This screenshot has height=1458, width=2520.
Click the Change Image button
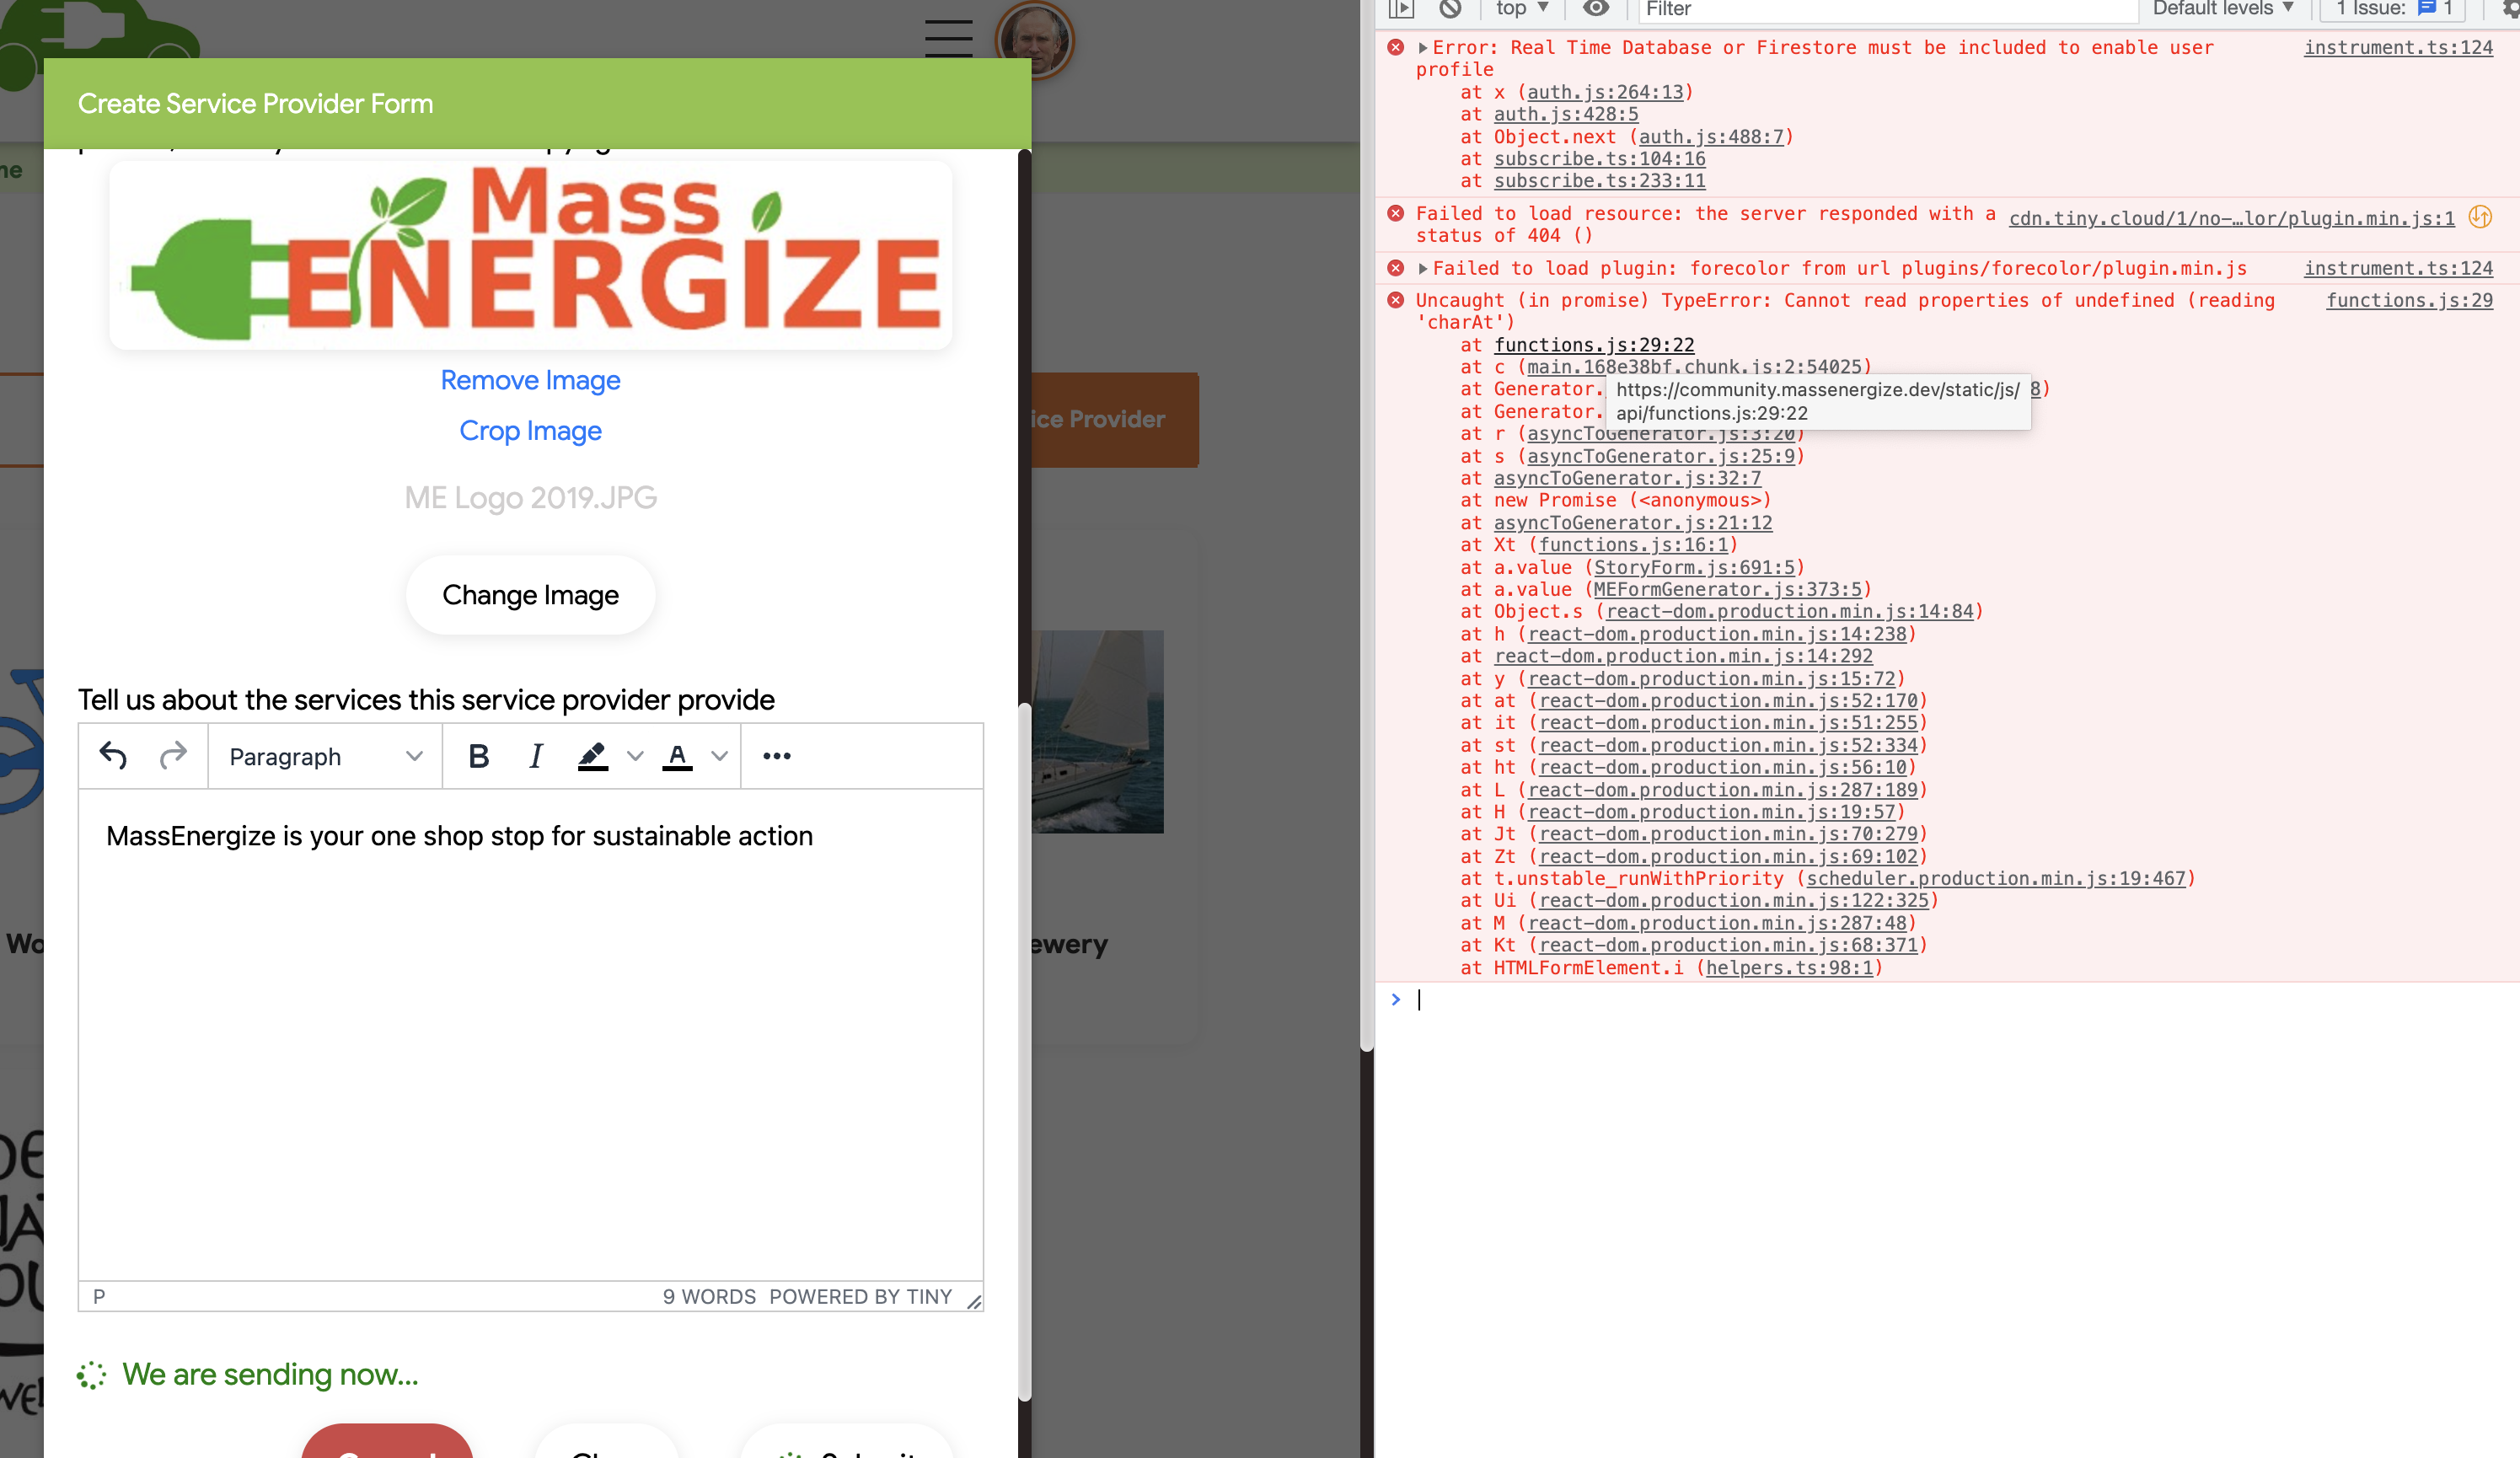click(x=530, y=594)
